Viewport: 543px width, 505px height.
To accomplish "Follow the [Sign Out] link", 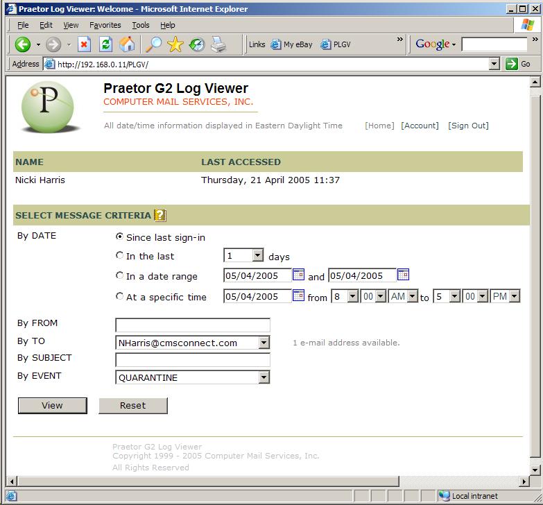I will [x=468, y=126].
